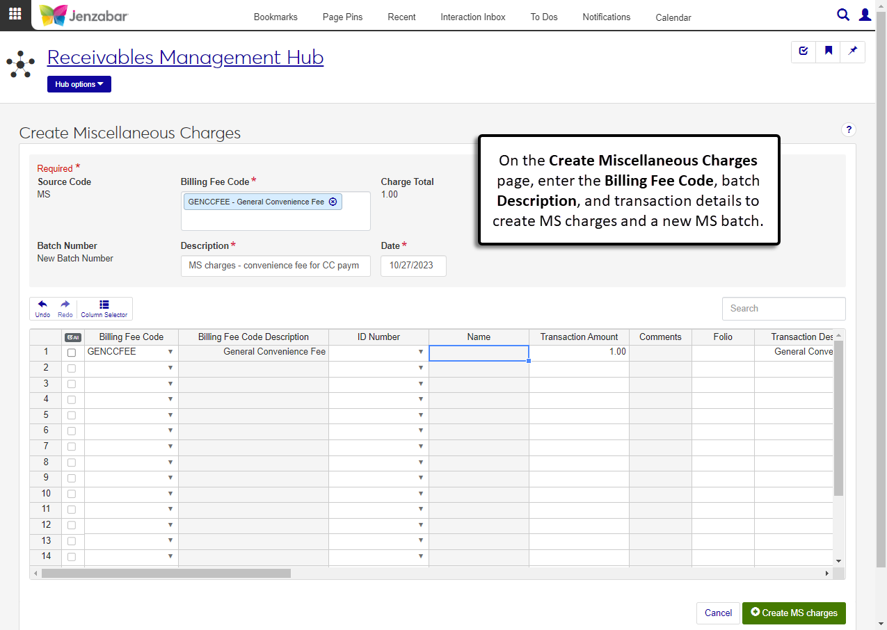Image resolution: width=887 pixels, height=630 pixels.
Task: Check the row 1 checkbox
Action: click(x=72, y=353)
